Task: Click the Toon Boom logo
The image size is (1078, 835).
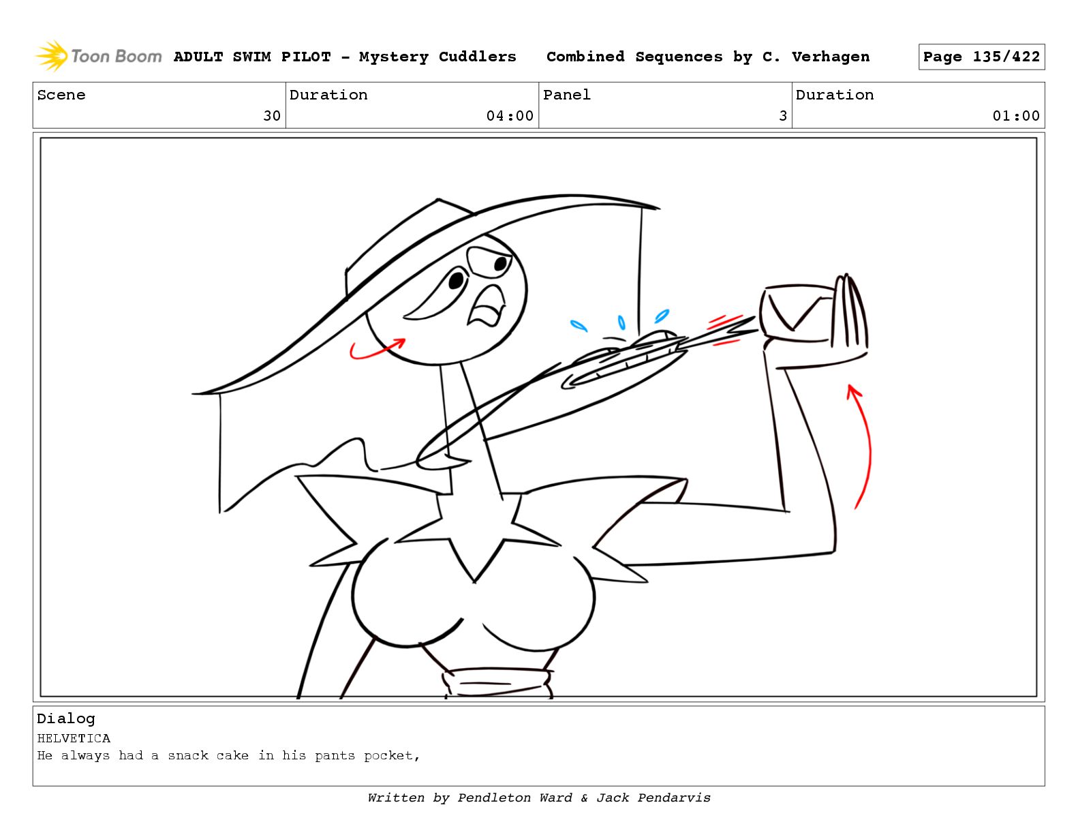Action: click(99, 56)
